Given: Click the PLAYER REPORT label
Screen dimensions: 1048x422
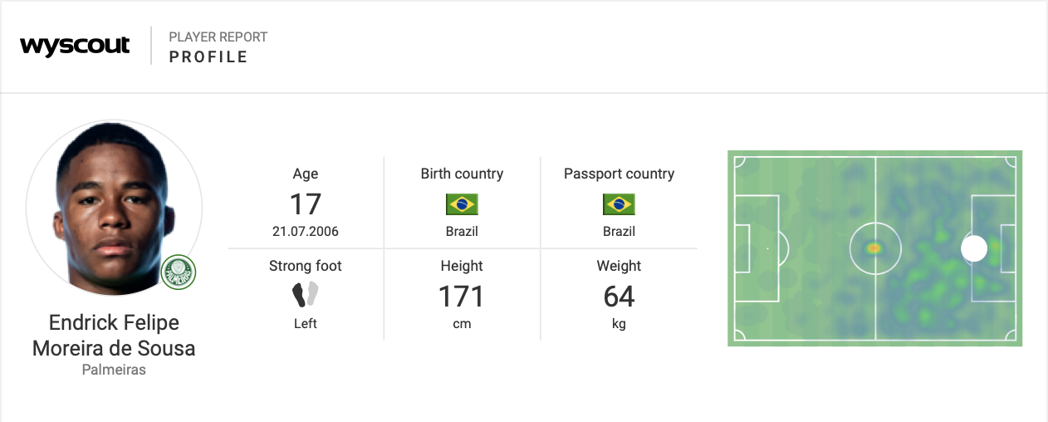Looking at the screenshot, I should click(x=218, y=37).
